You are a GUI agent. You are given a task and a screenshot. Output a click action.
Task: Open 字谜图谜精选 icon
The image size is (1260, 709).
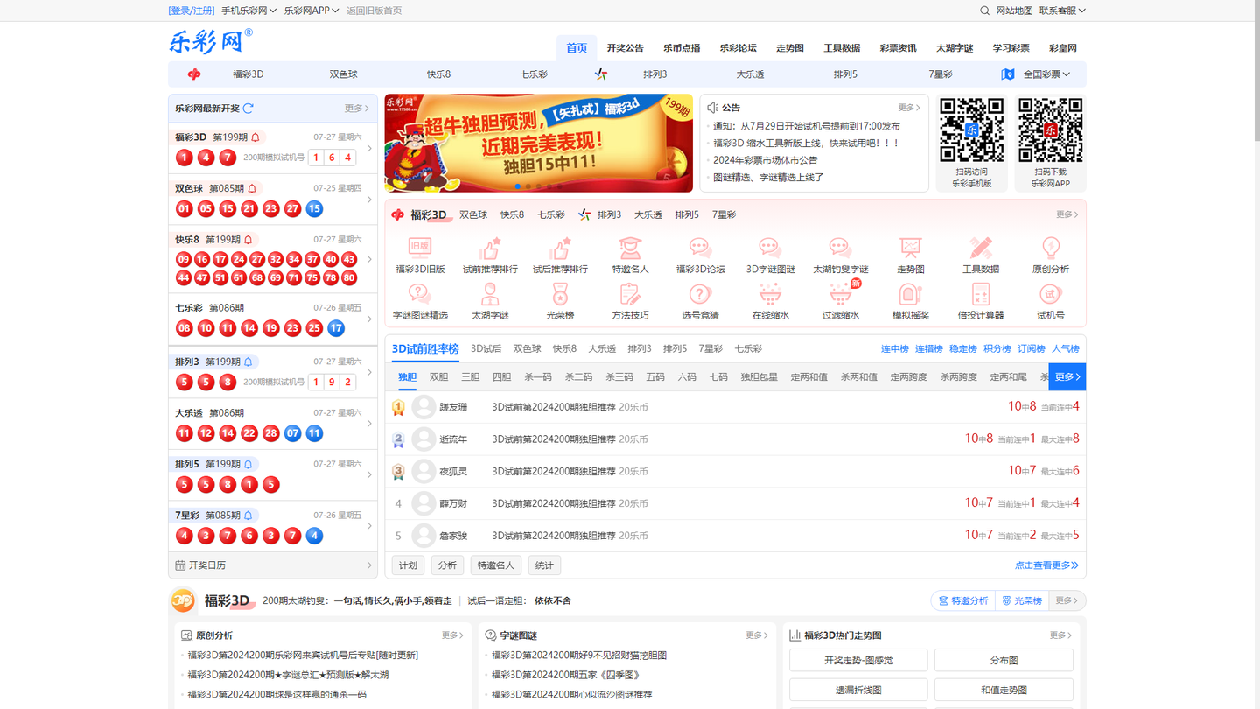(420, 294)
